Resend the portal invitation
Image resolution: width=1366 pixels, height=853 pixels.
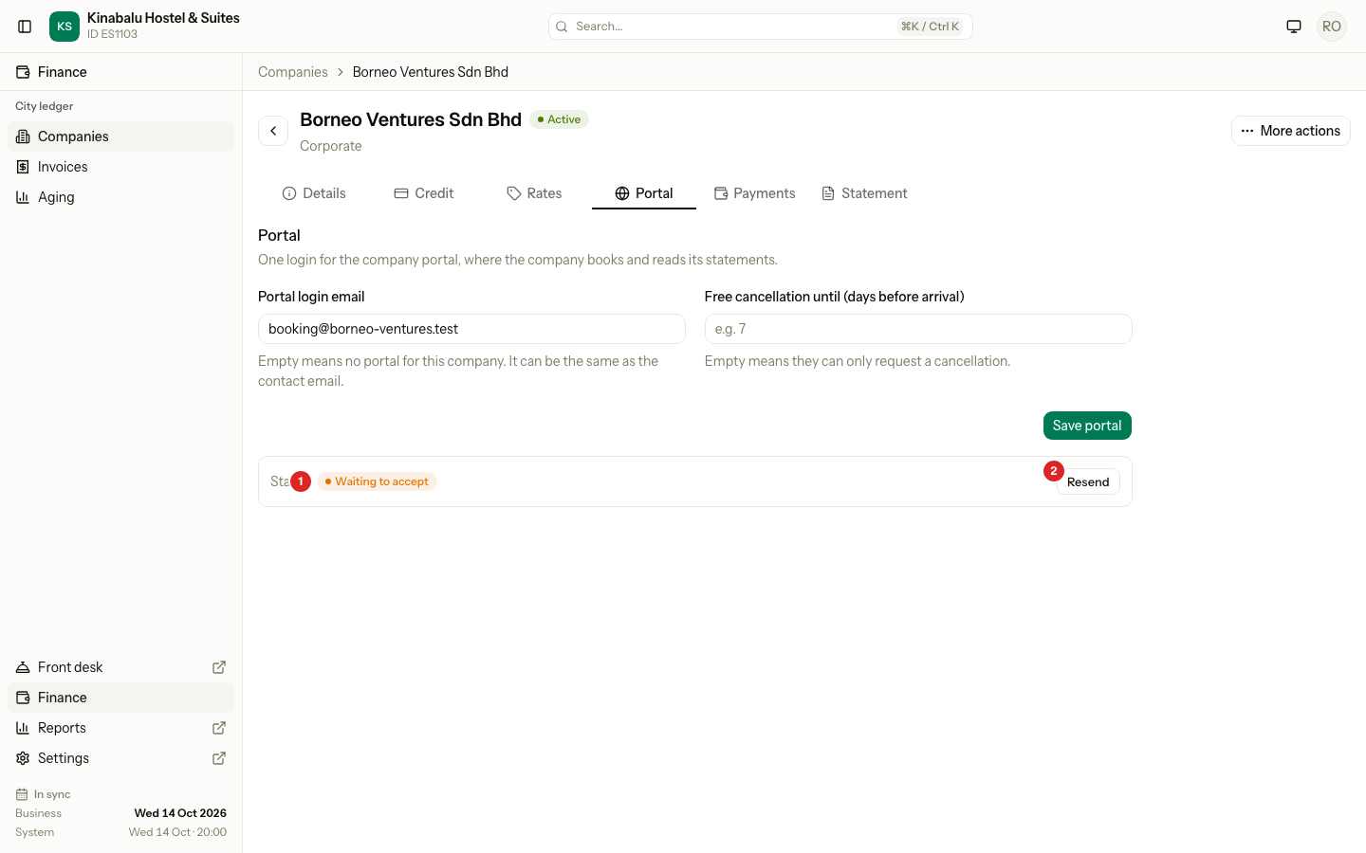pyautogui.click(x=1088, y=481)
